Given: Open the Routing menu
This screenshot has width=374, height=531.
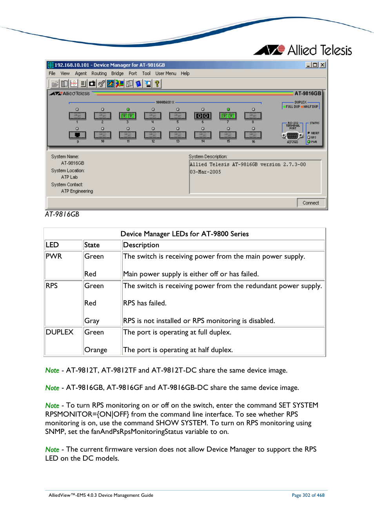Looking at the screenshot, I should pyautogui.click(x=99, y=73).
